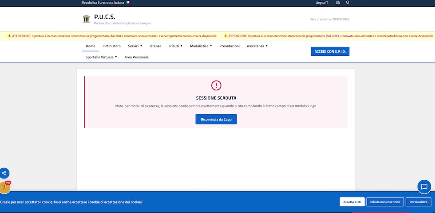Switch language to EN
Viewport: 435px width, 213px height.
pyautogui.click(x=338, y=3)
